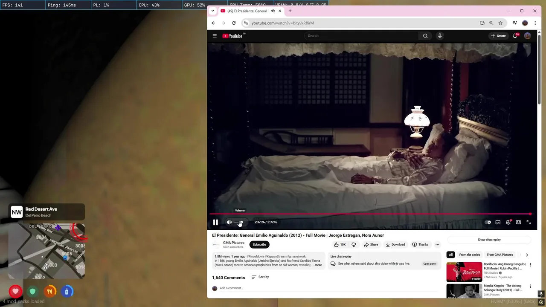Viewport: 546px width, 307px height.
Task: Open the YouTube account avatar menu
Action: 528,36
